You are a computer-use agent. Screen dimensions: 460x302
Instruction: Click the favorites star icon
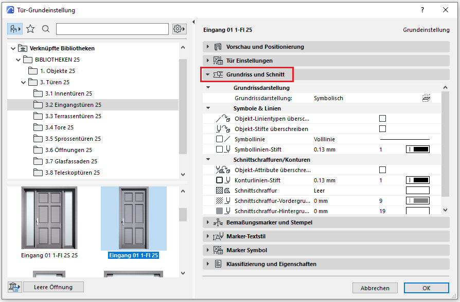(30, 29)
